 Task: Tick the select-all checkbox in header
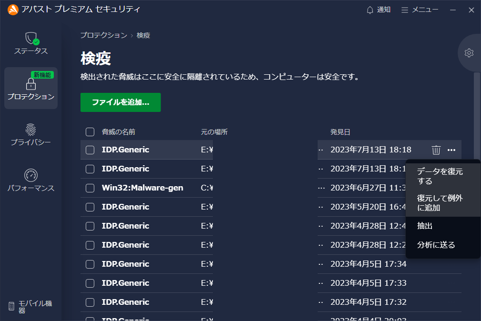point(90,132)
